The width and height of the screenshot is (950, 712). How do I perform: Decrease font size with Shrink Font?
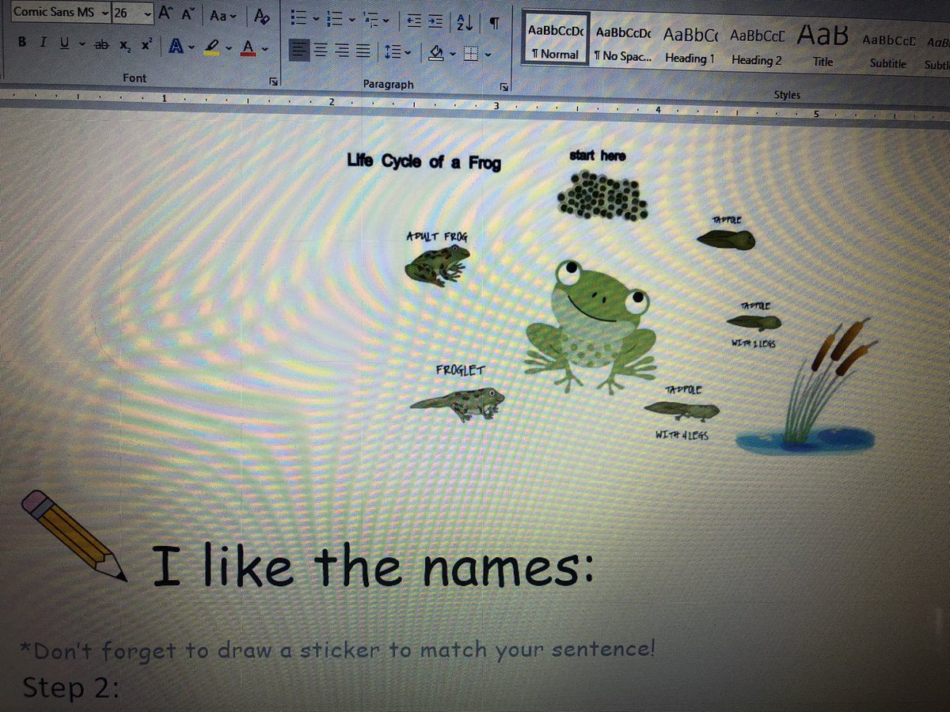pyautogui.click(x=188, y=14)
